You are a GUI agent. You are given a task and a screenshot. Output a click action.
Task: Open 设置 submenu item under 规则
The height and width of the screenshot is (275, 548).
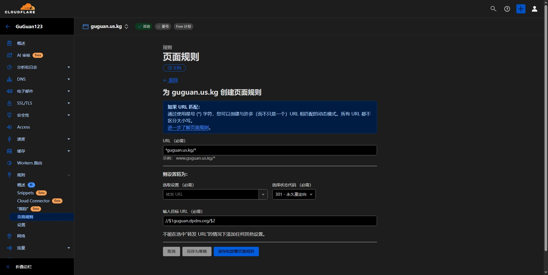(21, 225)
